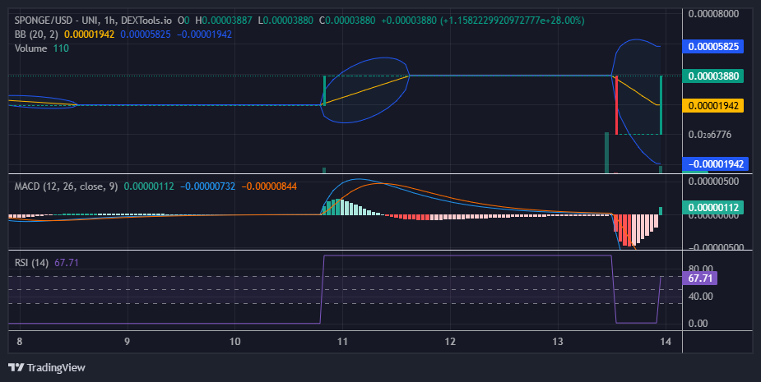Click the 0.00008000 price axis label
Viewport: 761px width, 382px height.
point(713,14)
